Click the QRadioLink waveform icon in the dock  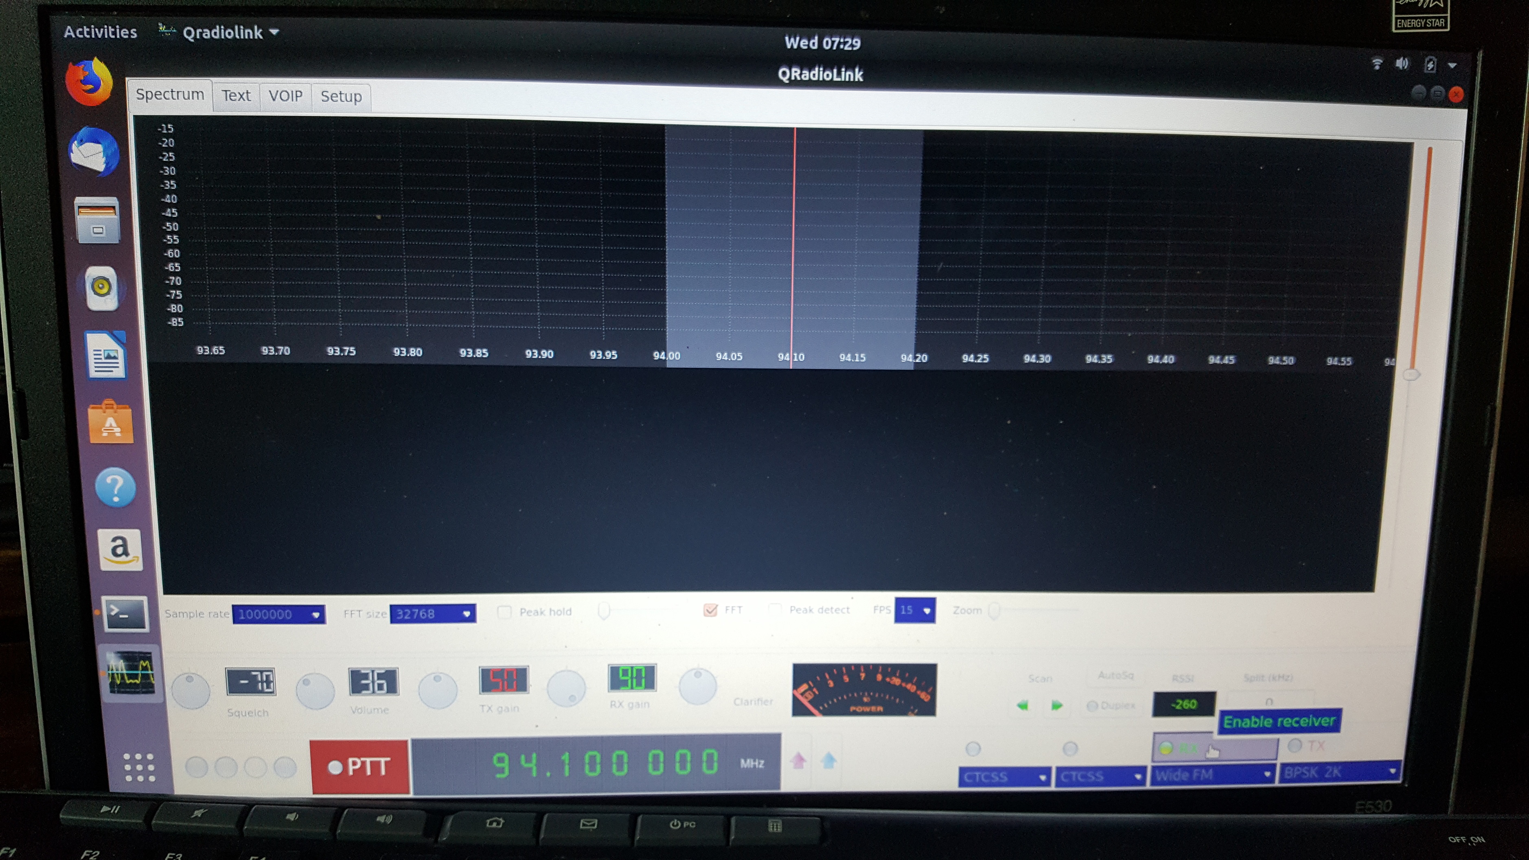coord(131,674)
